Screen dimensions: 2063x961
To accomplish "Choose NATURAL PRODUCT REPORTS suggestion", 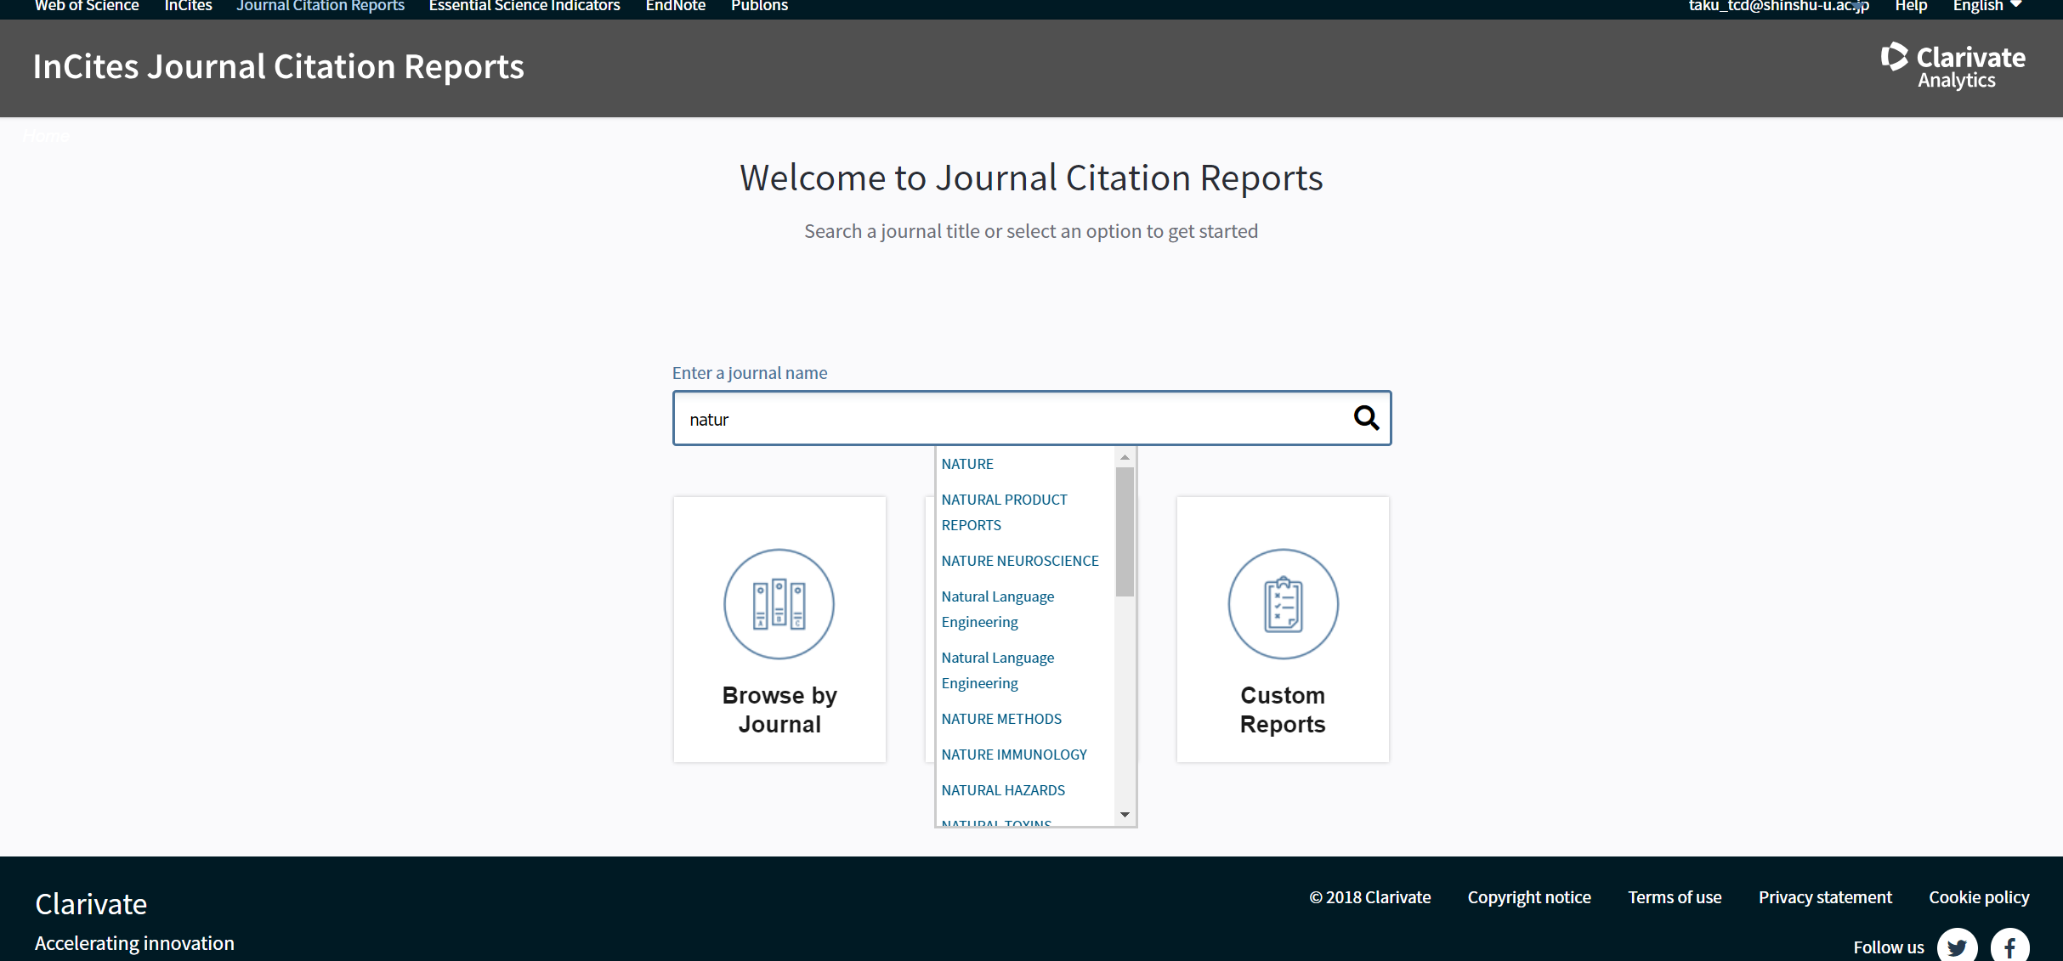I will [1004, 512].
